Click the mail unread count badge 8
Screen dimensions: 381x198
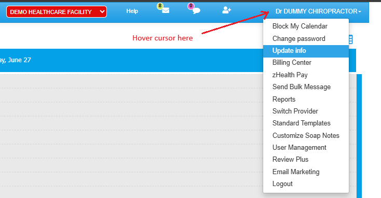click(x=160, y=6)
